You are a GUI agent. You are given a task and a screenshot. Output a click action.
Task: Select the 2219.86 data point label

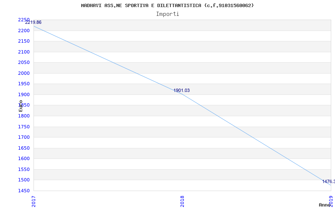coord(33,23)
